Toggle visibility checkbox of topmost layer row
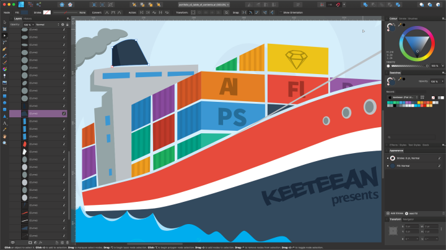The image size is (446, 250). [64, 30]
